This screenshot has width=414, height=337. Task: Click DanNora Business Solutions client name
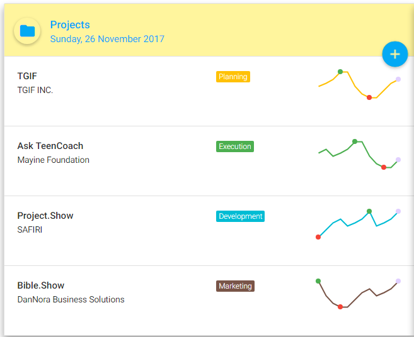click(x=71, y=299)
